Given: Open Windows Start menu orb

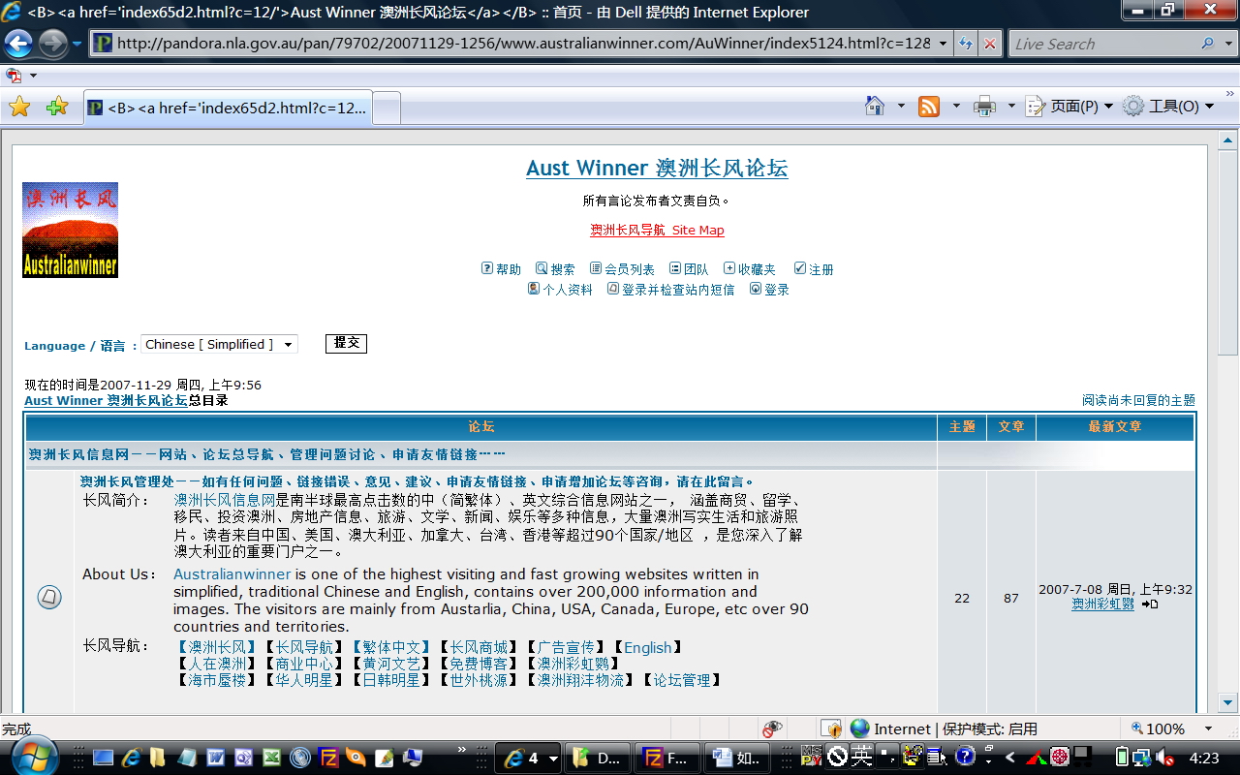Looking at the screenshot, I should click(x=35, y=755).
